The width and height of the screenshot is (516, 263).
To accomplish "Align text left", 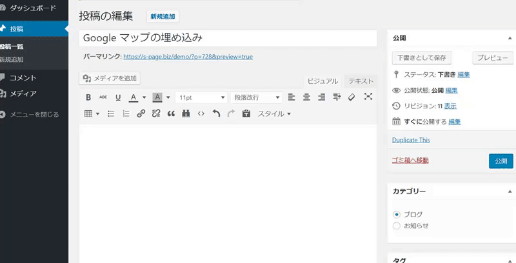I will tap(292, 97).
